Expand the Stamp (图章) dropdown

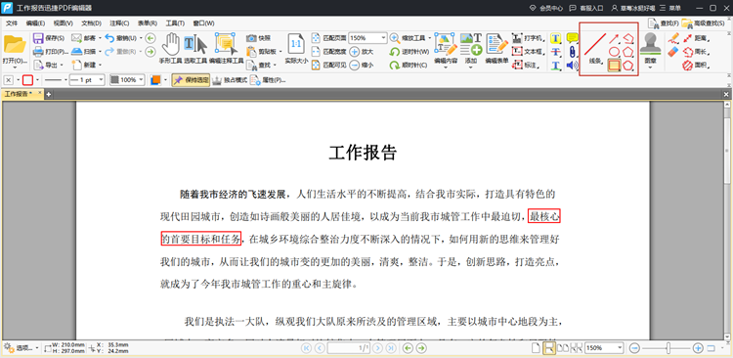point(650,67)
